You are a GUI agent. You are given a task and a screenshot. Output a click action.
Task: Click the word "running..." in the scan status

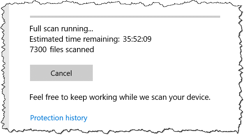tap(77, 29)
